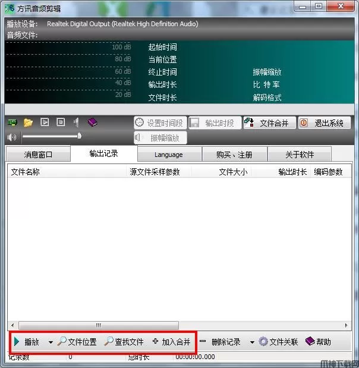
Task: Click the app icon in title bar
Action: pyautogui.click(x=10, y=8)
